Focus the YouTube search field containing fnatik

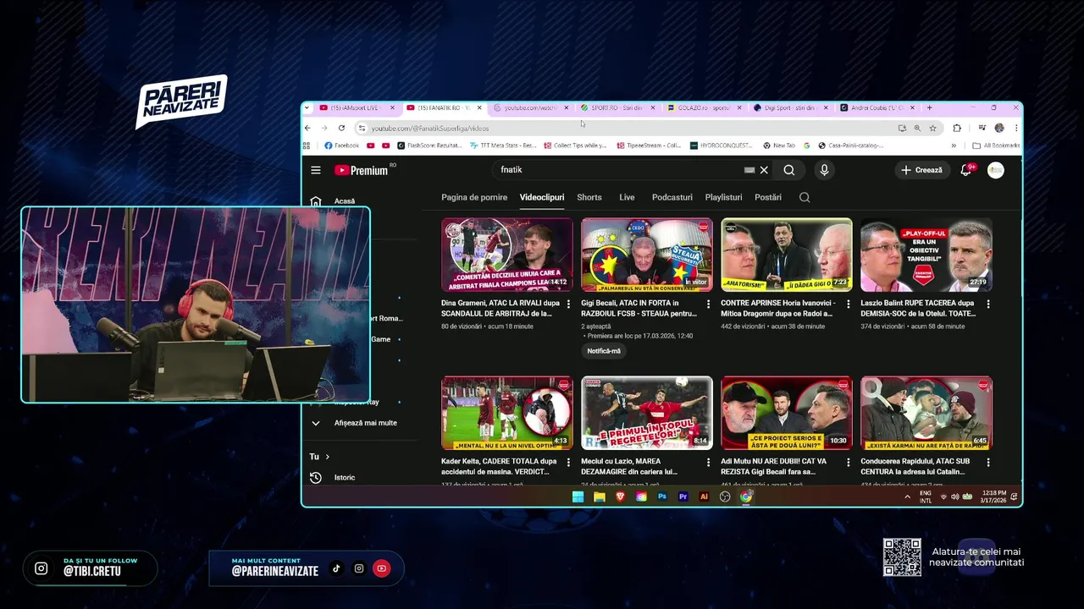point(618,170)
